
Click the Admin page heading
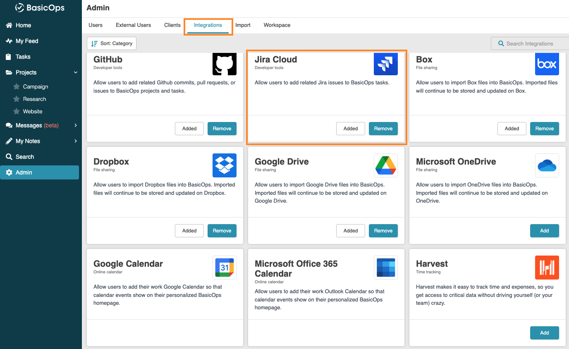pyautogui.click(x=98, y=7)
